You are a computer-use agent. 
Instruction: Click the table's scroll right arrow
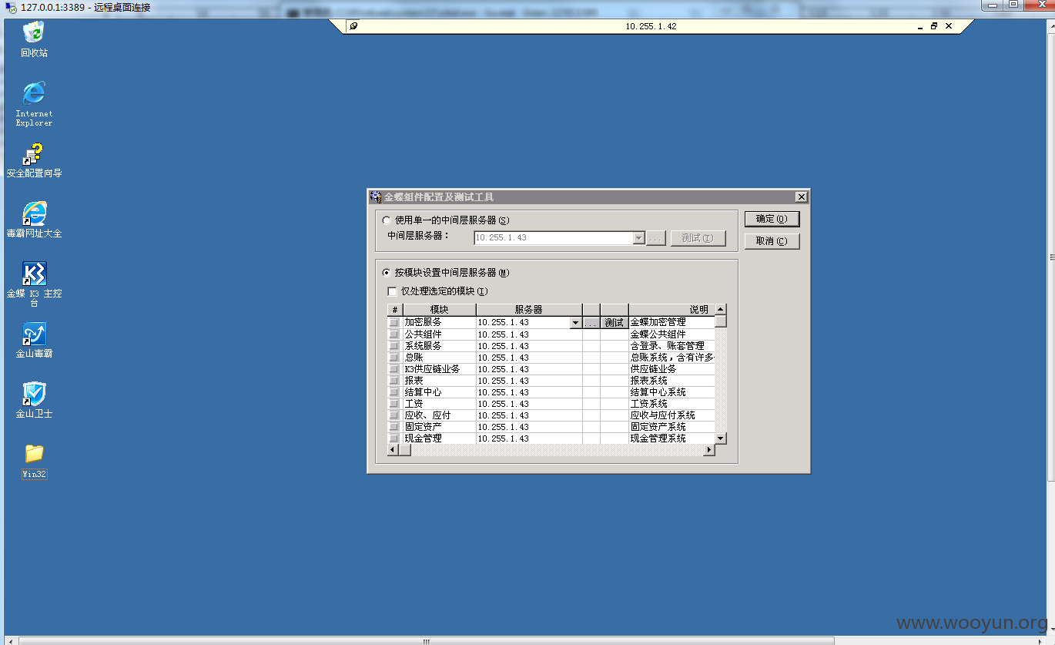(x=709, y=450)
